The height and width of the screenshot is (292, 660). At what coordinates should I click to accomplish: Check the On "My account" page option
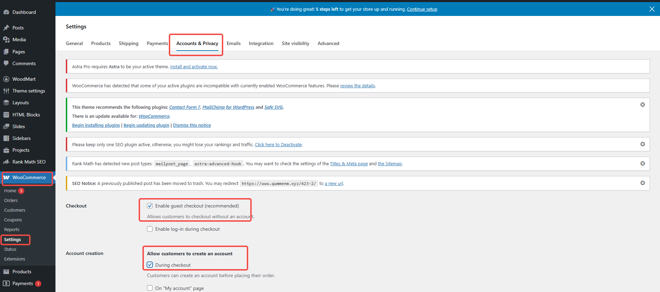click(150, 288)
